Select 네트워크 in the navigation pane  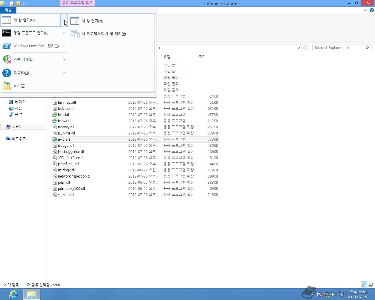point(19,139)
